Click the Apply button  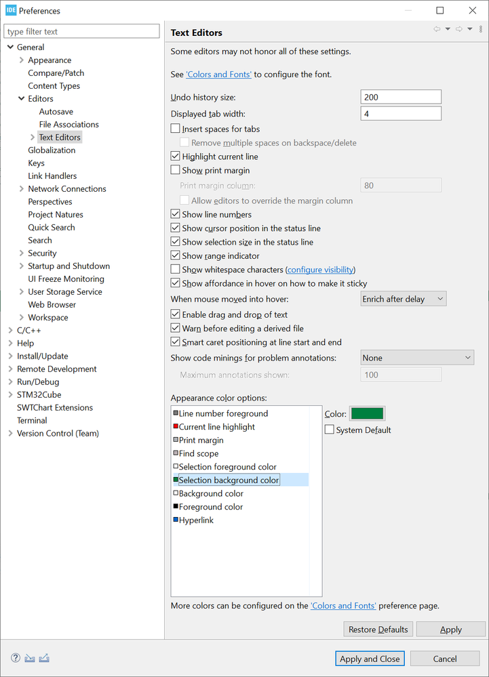451,629
